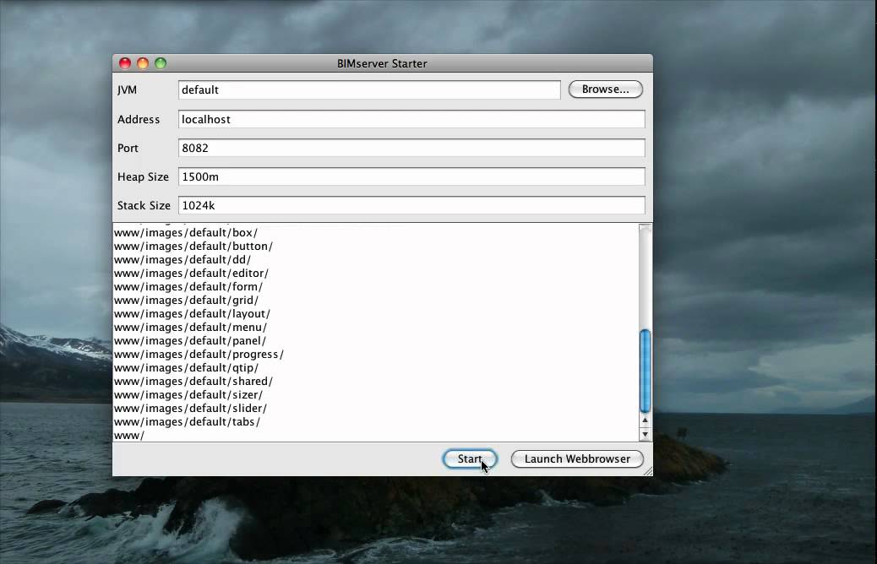Click the Heap Size field 1500m
The image size is (877, 564).
[411, 176]
